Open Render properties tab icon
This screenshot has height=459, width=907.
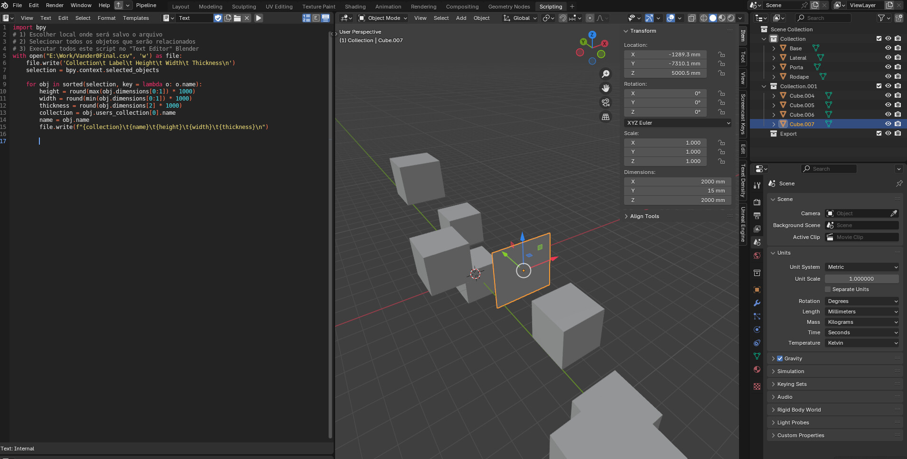[757, 202]
